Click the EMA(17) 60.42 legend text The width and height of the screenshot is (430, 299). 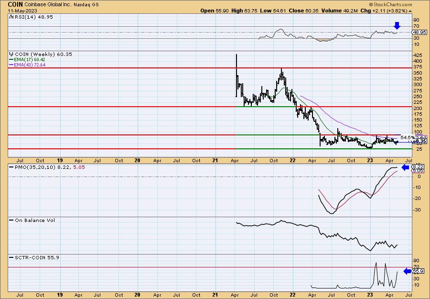[x=29, y=60]
